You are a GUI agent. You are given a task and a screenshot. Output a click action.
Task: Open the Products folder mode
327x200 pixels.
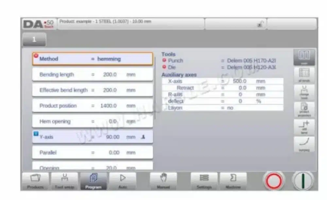click(35, 181)
